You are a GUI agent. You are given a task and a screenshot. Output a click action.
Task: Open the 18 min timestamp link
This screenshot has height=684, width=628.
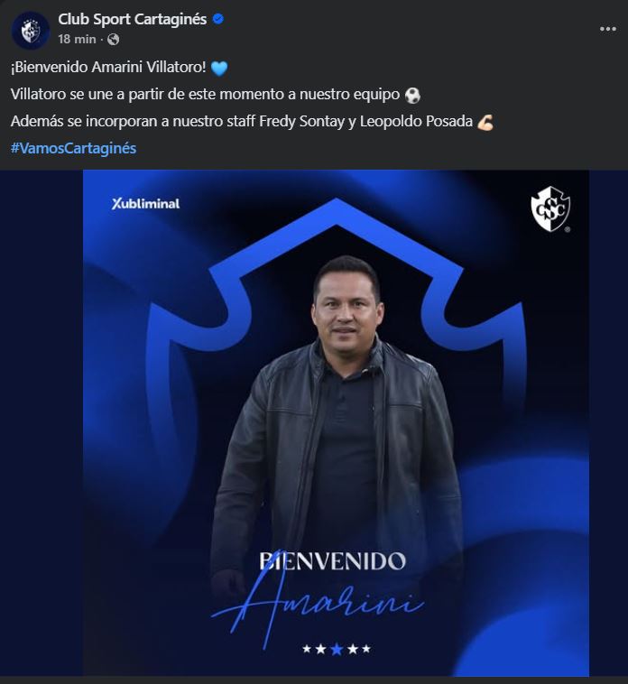click(x=77, y=40)
